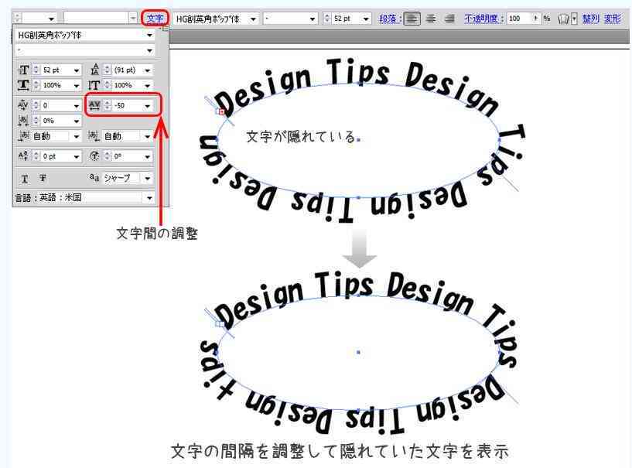Click the tracking value field showing -50
The height and width of the screenshot is (468, 632).
point(127,106)
